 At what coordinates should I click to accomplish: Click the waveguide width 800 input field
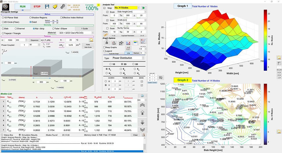pos(41,82)
